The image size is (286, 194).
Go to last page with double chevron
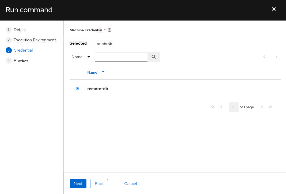coord(270,107)
